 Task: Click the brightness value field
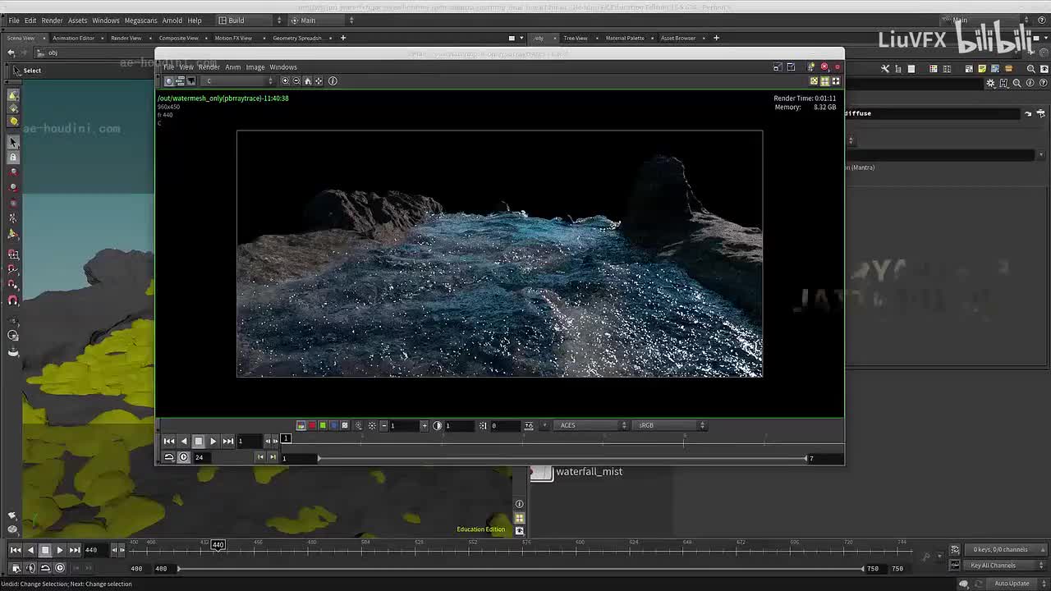click(404, 425)
